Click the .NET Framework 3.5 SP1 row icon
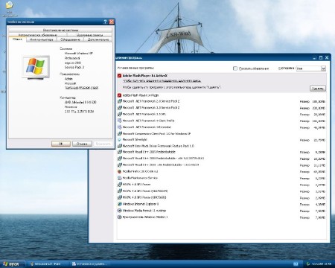Screen dimensions: 335x268 (x=119, y=114)
